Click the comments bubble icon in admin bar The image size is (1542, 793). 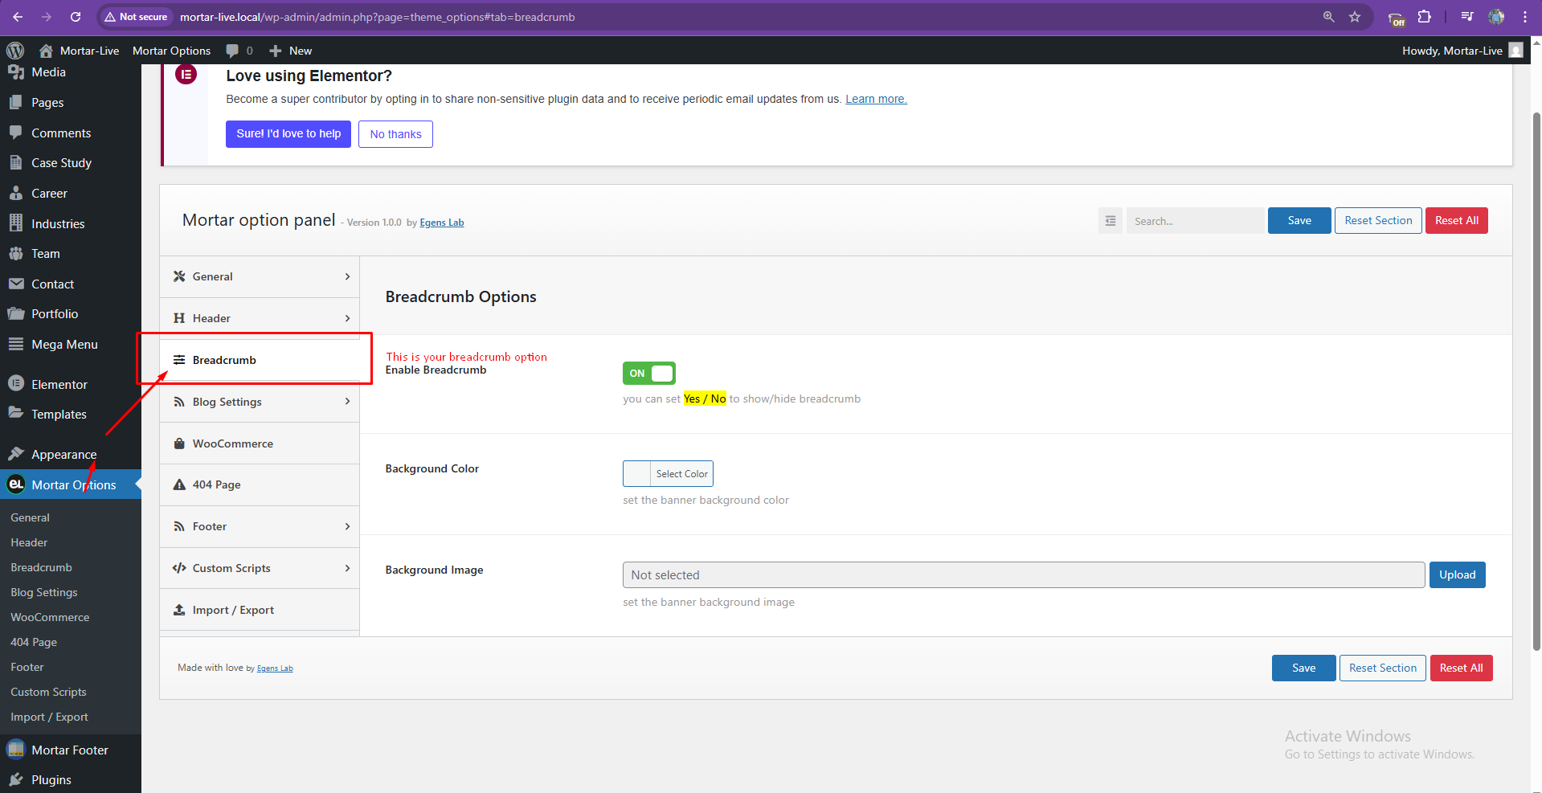pos(232,51)
